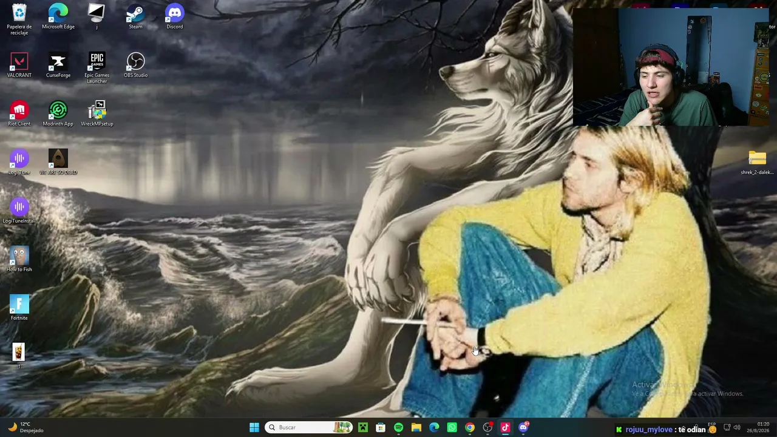The width and height of the screenshot is (777, 437).
Task: Open Microsoft Edge from the taskbar
Action: tap(434, 427)
